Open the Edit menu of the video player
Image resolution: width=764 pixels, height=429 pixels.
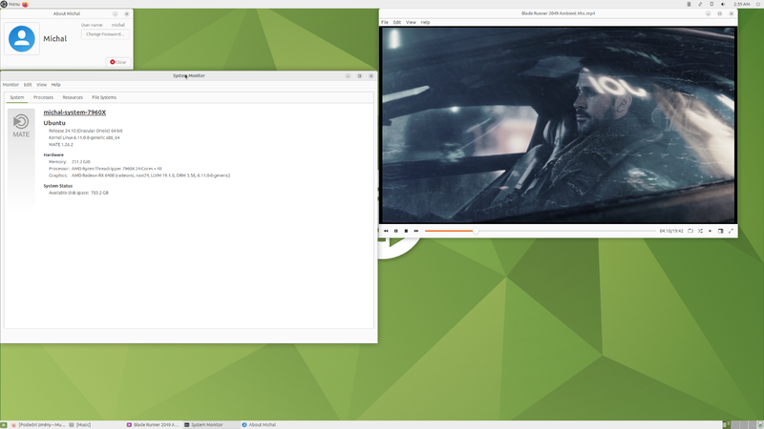tap(397, 22)
